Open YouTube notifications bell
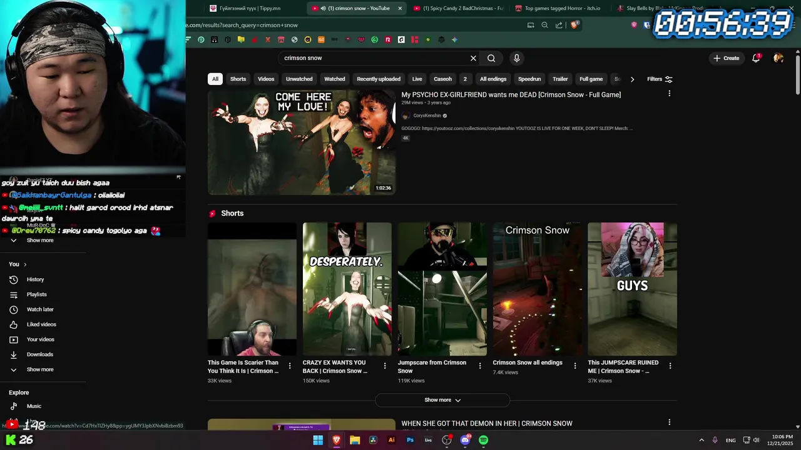801x450 pixels. click(x=756, y=58)
